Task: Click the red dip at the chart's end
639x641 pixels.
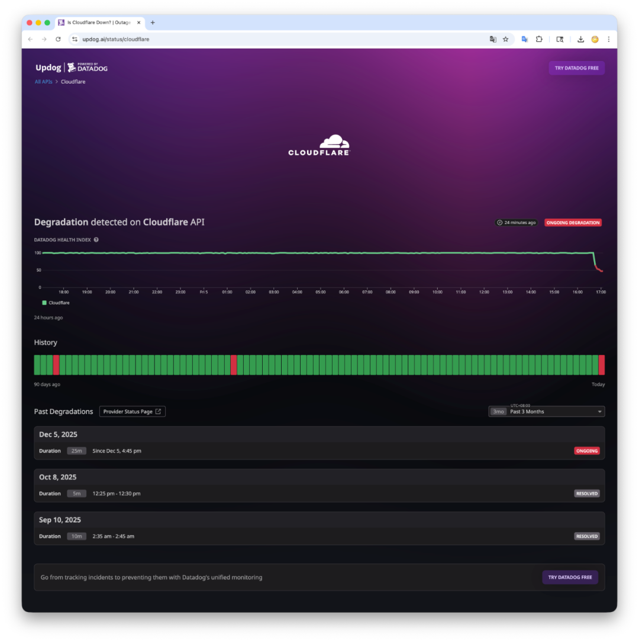Action: coord(599,269)
